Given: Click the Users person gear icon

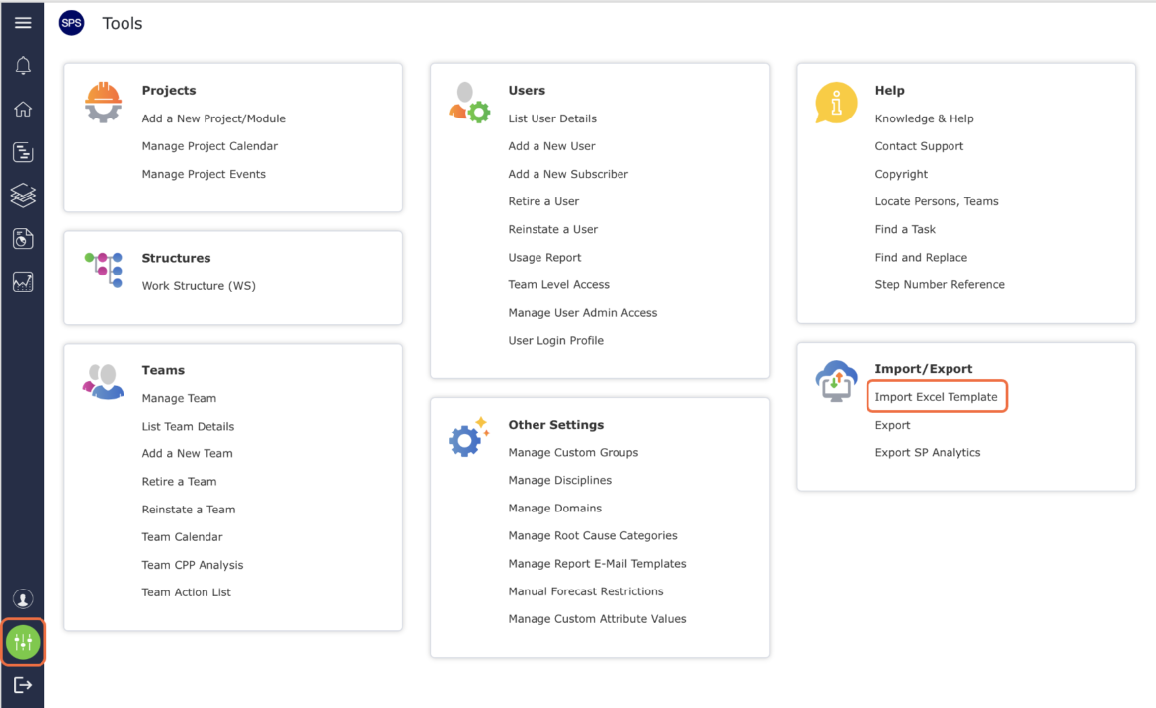Looking at the screenshot, I should click(469, 103).
